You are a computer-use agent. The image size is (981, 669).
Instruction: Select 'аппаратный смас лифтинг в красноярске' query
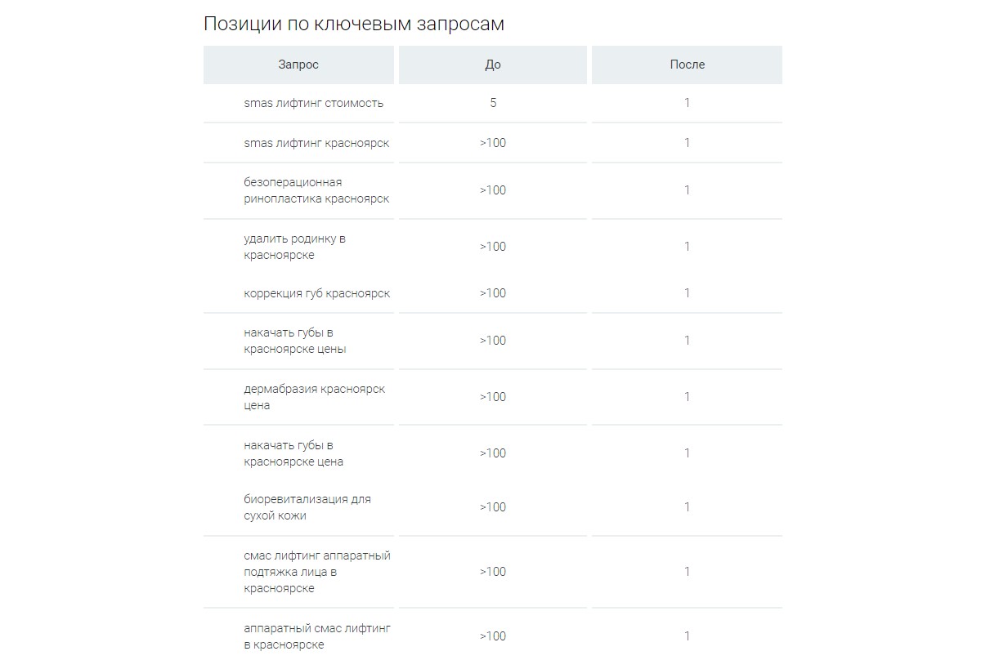tap(317, 636)
